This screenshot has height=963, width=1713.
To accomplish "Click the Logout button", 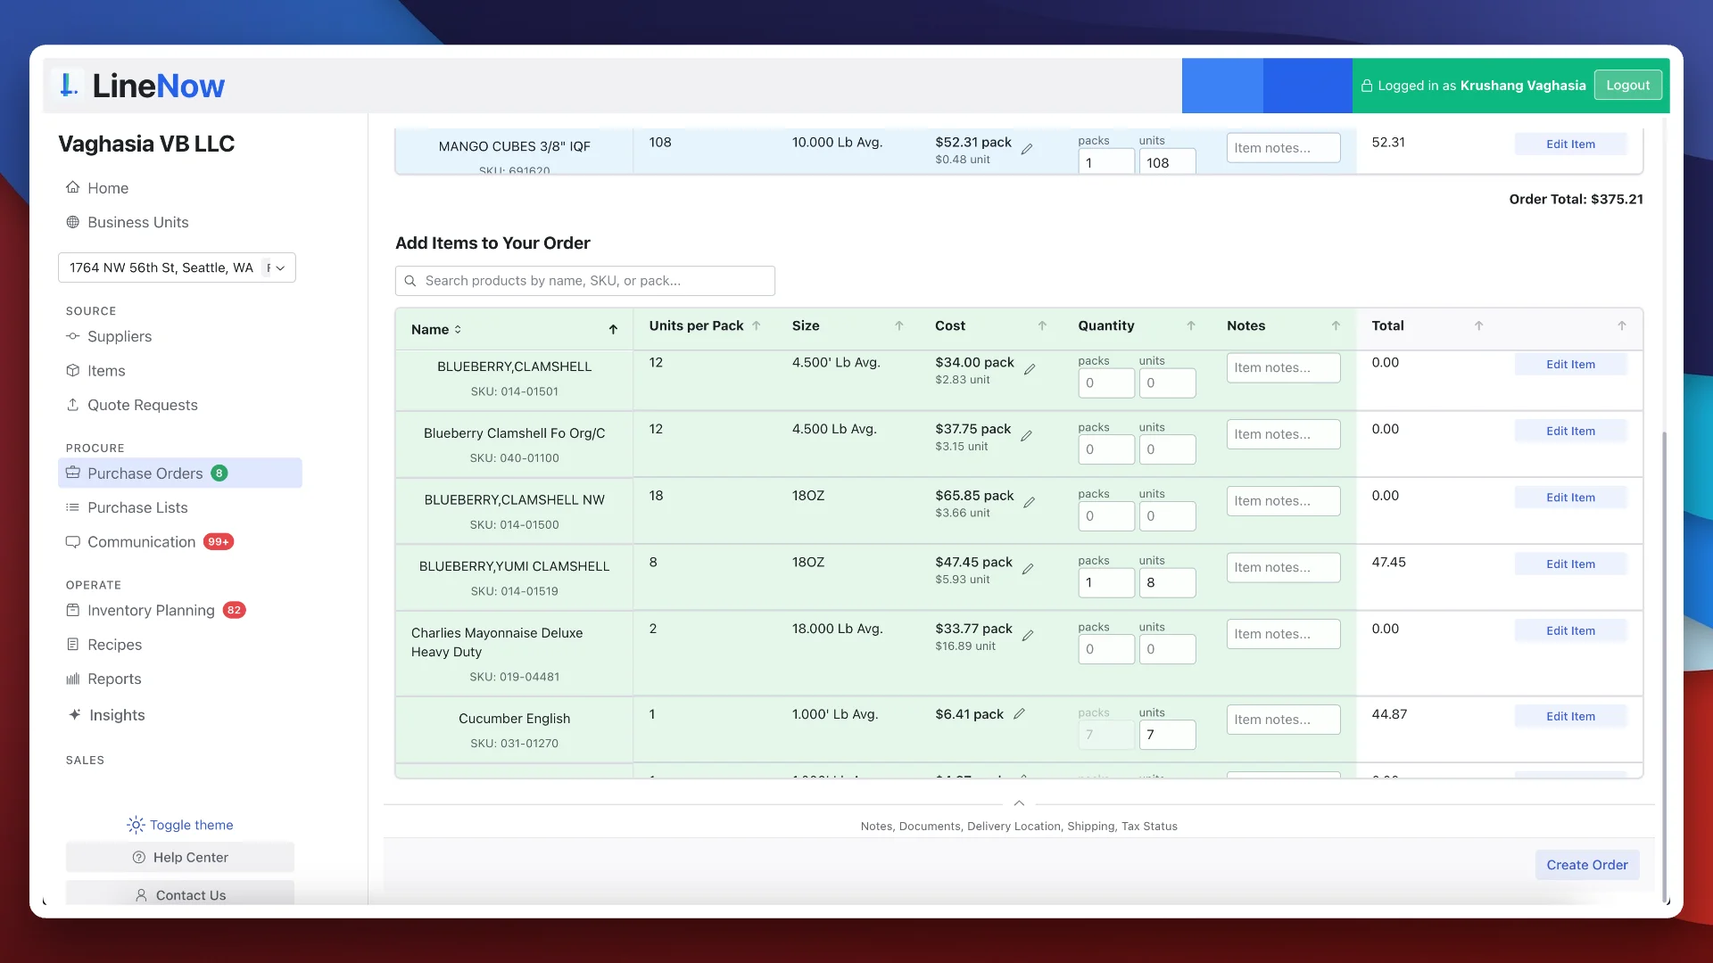I will (x=1627, y=86).
